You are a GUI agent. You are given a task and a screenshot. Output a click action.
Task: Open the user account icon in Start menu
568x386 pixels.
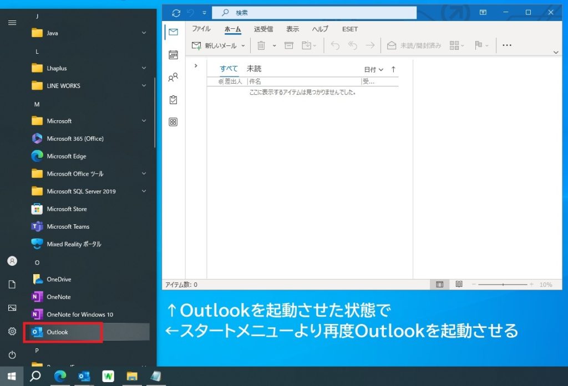point(12,261)
